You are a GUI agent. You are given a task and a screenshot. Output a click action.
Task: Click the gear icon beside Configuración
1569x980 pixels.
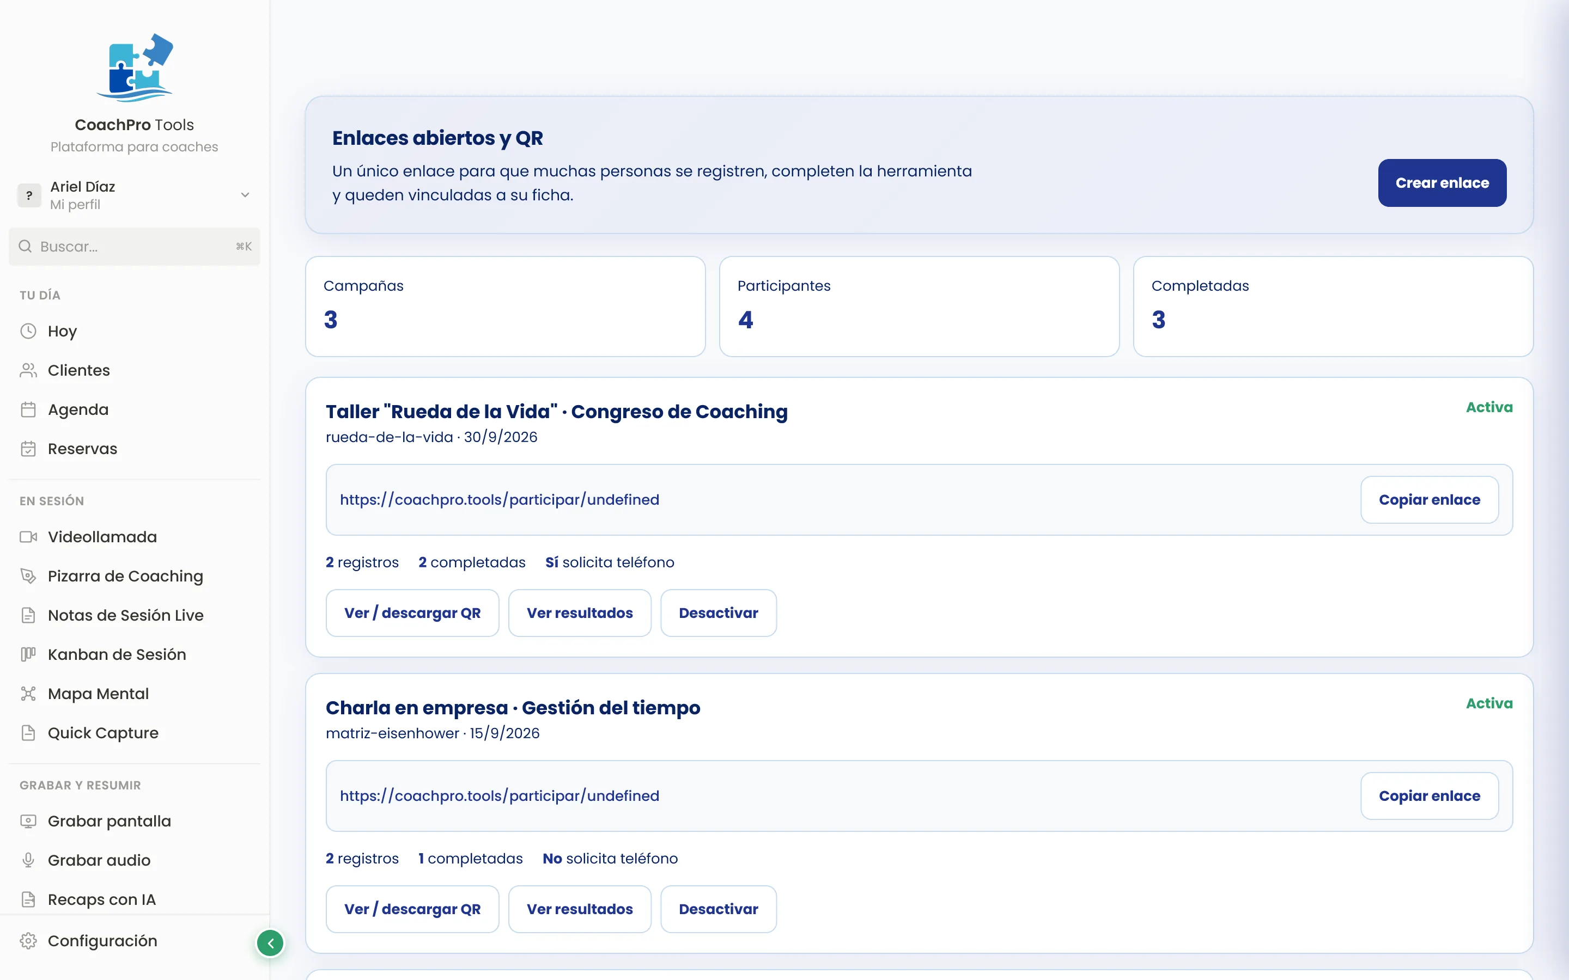(x=28, y=940)
